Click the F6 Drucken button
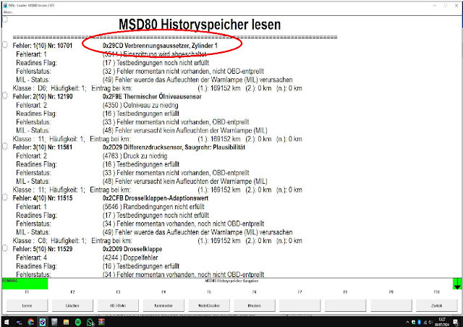Screen dimensions: 463x327 pyautogui.click(x=255, y=305)
